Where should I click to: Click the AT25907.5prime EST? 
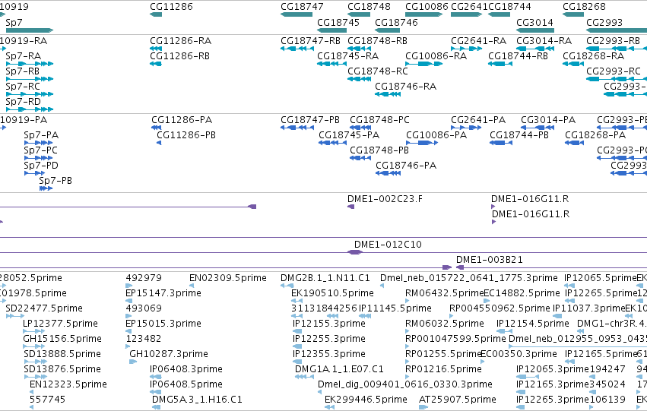click(458, 400)
